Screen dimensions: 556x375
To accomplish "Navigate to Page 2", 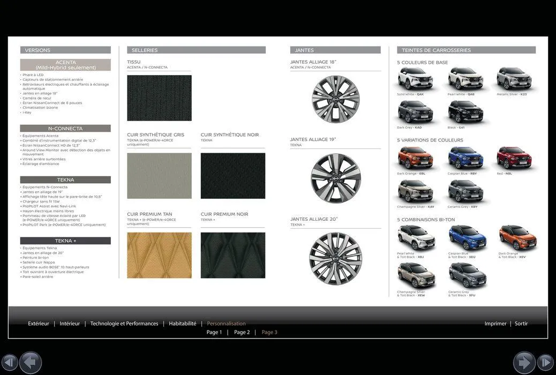I will point(242,332).
